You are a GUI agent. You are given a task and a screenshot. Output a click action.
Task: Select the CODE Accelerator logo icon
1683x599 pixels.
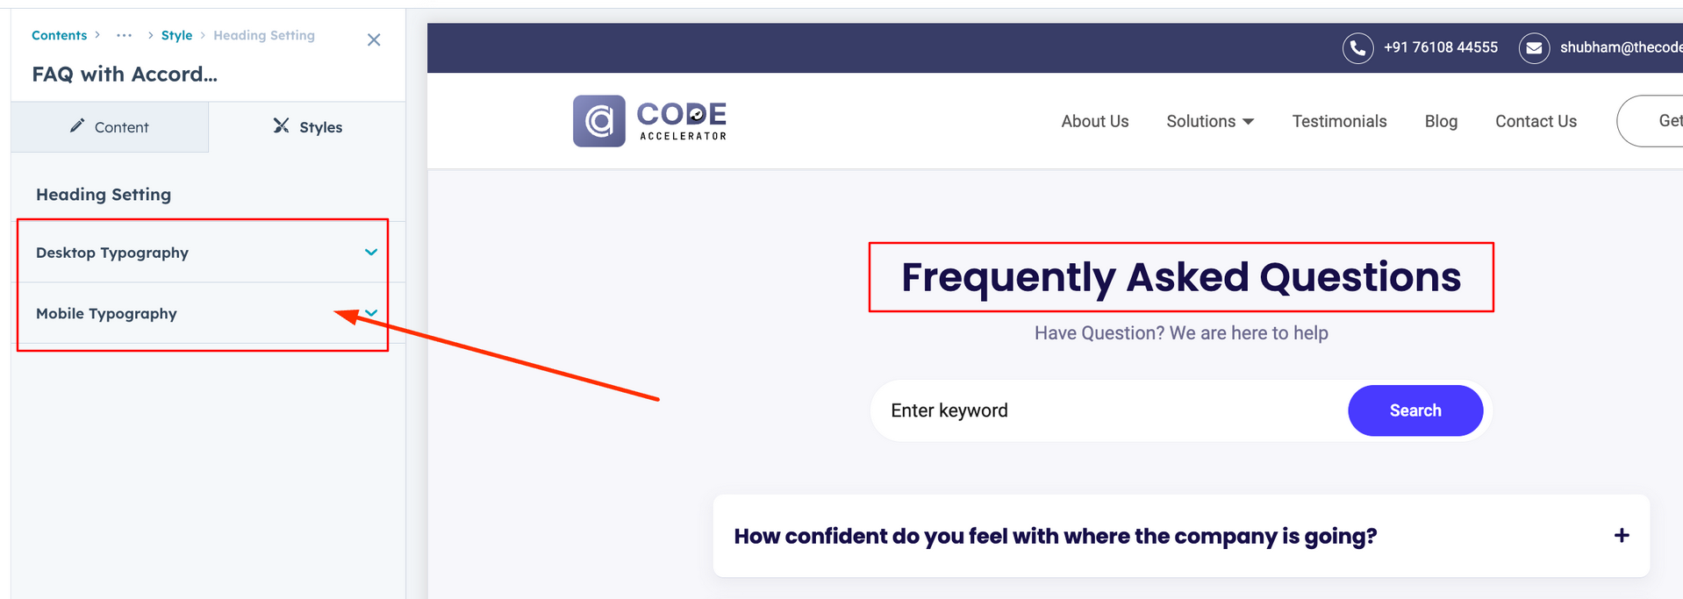[x=599, y=120]
